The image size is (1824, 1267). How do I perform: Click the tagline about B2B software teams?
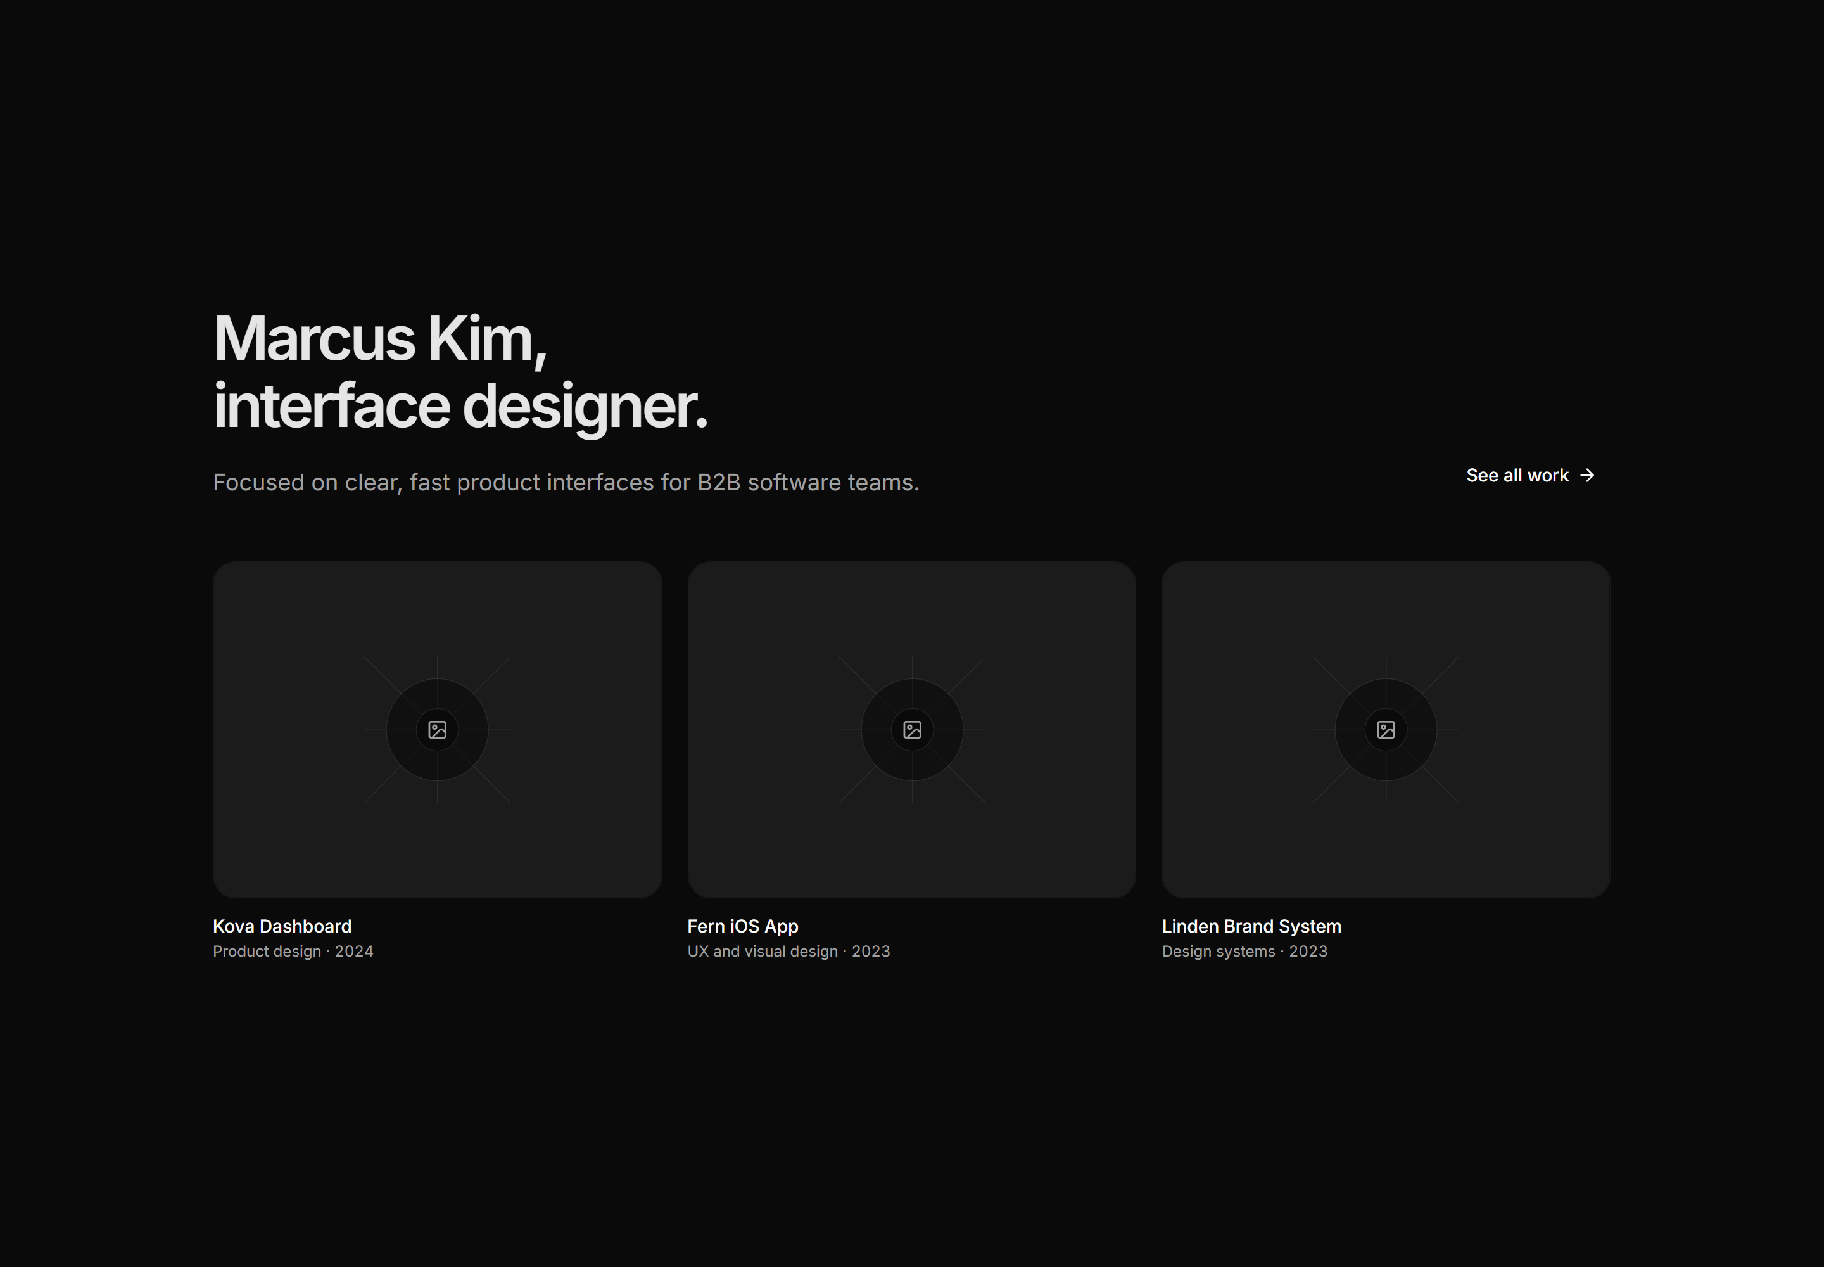tap(566, 483)
